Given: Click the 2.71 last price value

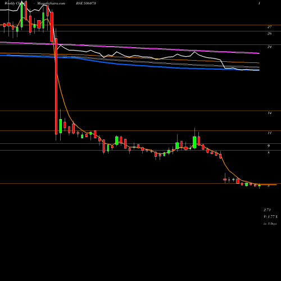Looking at the screenshot, I should 267,210.
